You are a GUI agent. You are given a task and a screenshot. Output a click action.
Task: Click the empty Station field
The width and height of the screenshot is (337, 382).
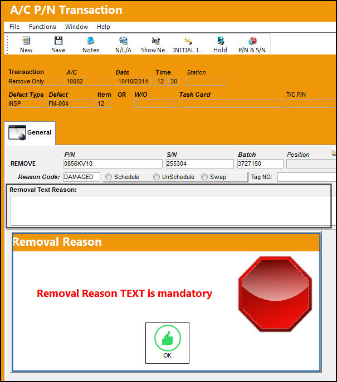click(207, 81)
